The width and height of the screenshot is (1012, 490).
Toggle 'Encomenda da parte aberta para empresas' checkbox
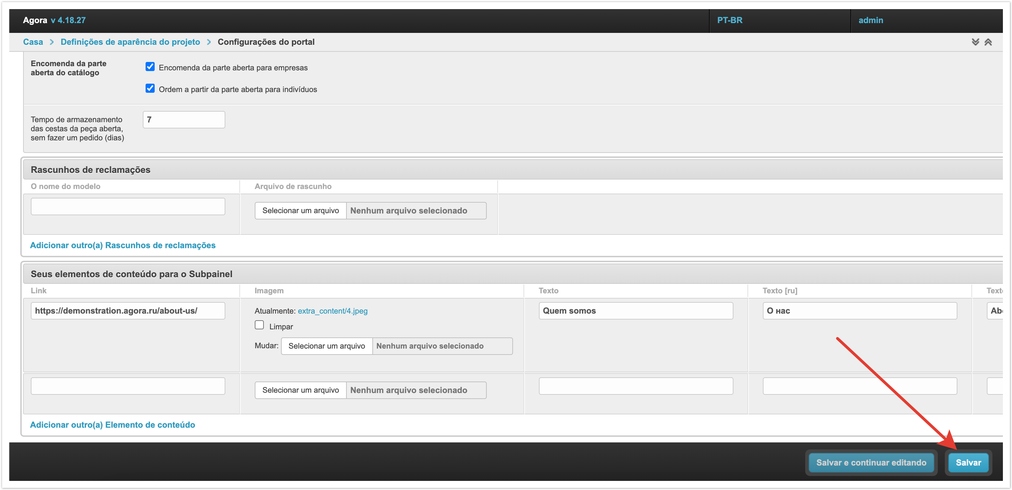(x=150, y=67)
